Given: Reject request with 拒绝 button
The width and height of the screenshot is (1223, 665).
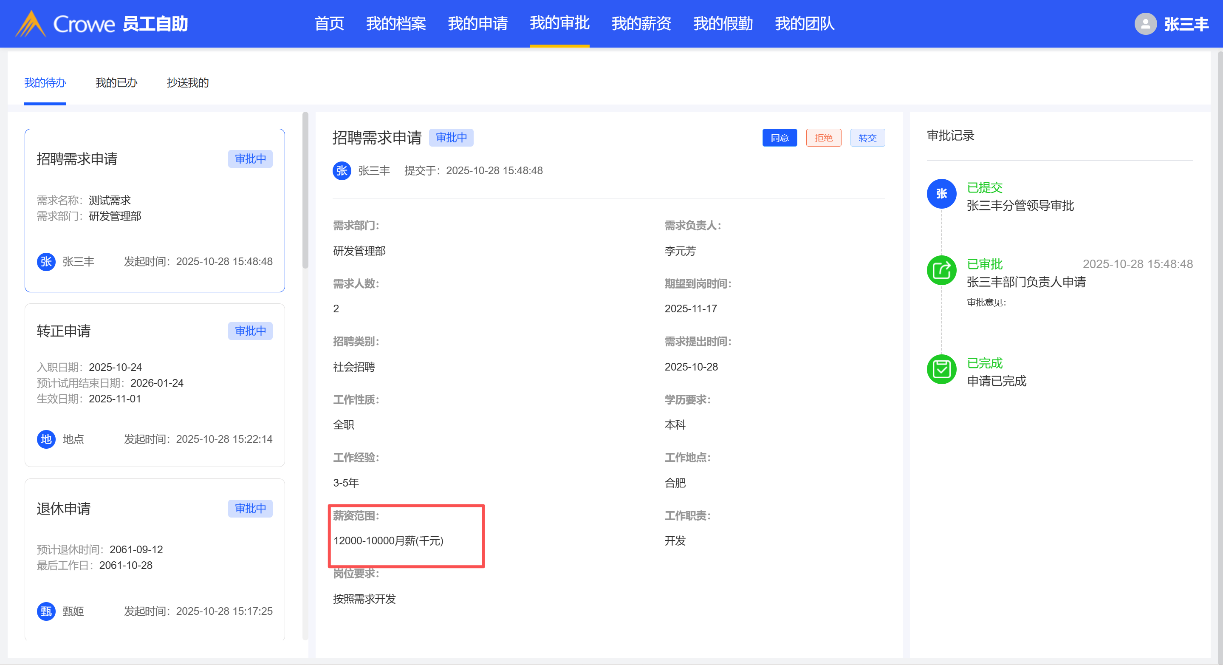Looking at the screenshot, I should coord(823,138).
